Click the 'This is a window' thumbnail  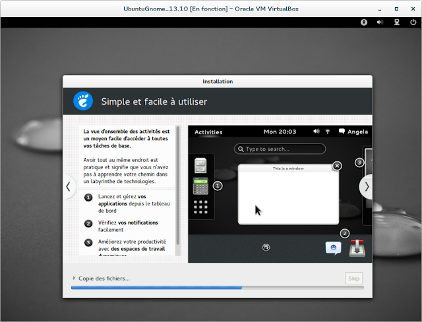(x=288, y=194)
